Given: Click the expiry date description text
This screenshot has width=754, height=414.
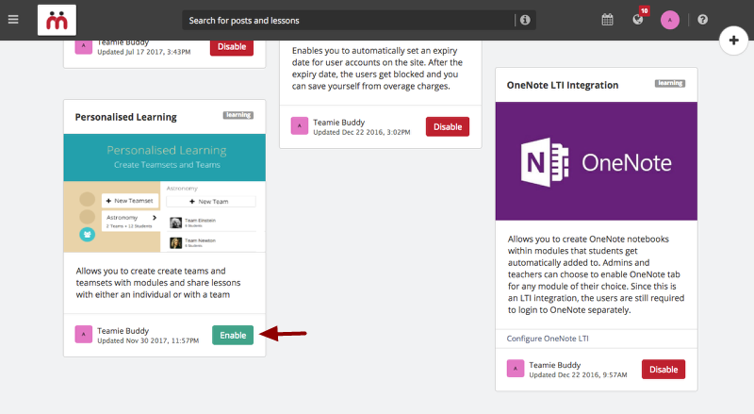Looking at the screenshot, I should coord(377,68).
